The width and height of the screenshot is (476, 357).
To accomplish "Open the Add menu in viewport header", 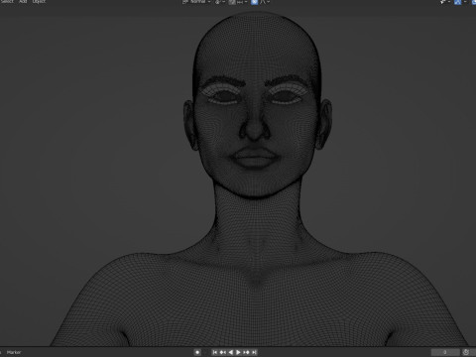I will tap(23, 2).
